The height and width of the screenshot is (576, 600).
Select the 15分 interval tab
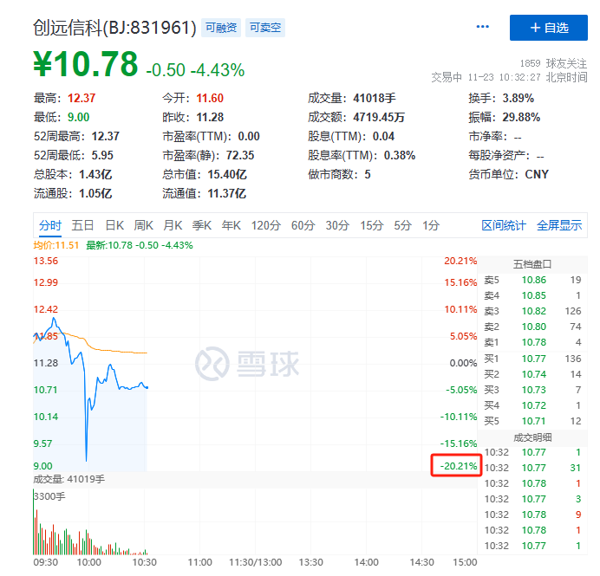pyautogui.click(x=371, y=225)
